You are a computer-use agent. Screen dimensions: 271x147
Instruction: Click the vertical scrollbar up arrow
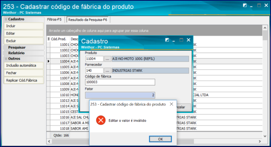click(265, 27)
